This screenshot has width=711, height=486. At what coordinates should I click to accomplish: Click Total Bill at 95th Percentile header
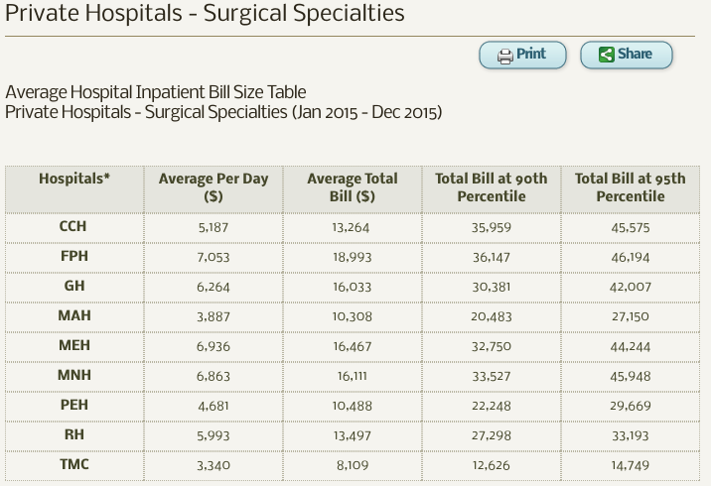(x=630, y=187)
